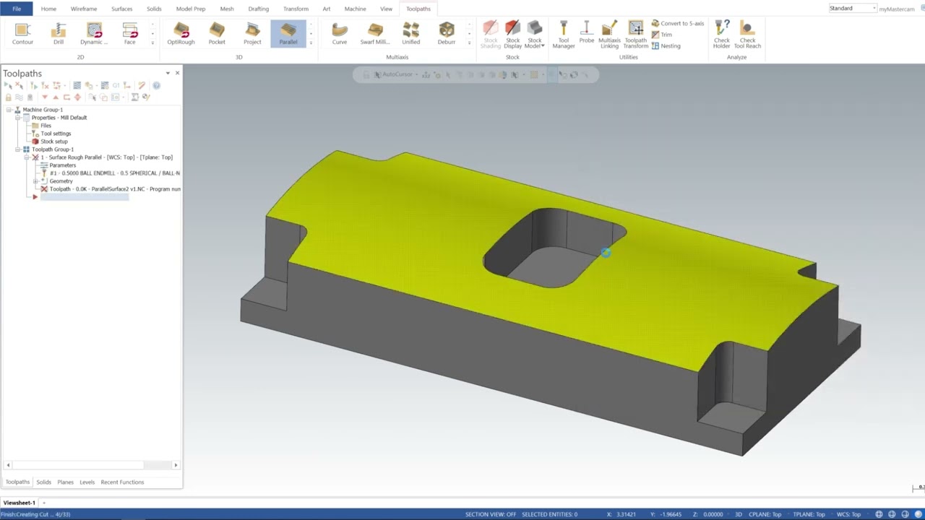Select the 0.5000 BALL ENDMILL entry

[114, 173]
